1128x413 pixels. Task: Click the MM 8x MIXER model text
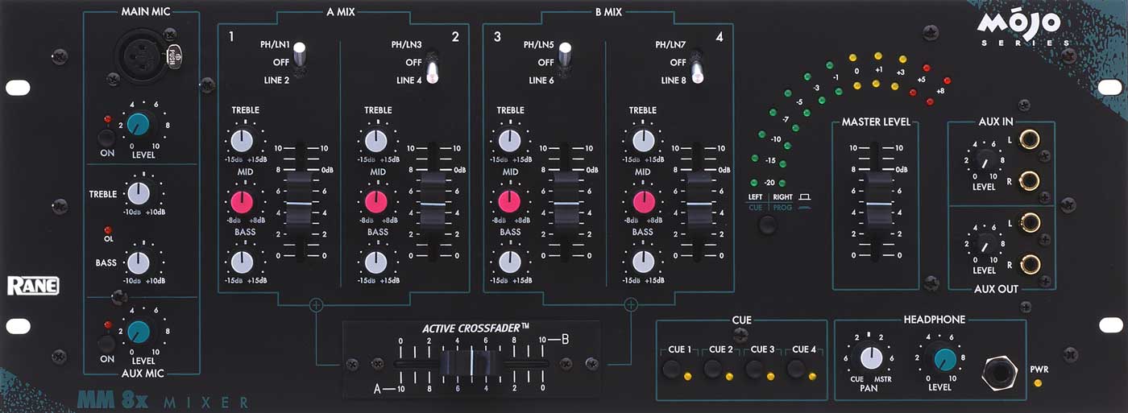163,400
